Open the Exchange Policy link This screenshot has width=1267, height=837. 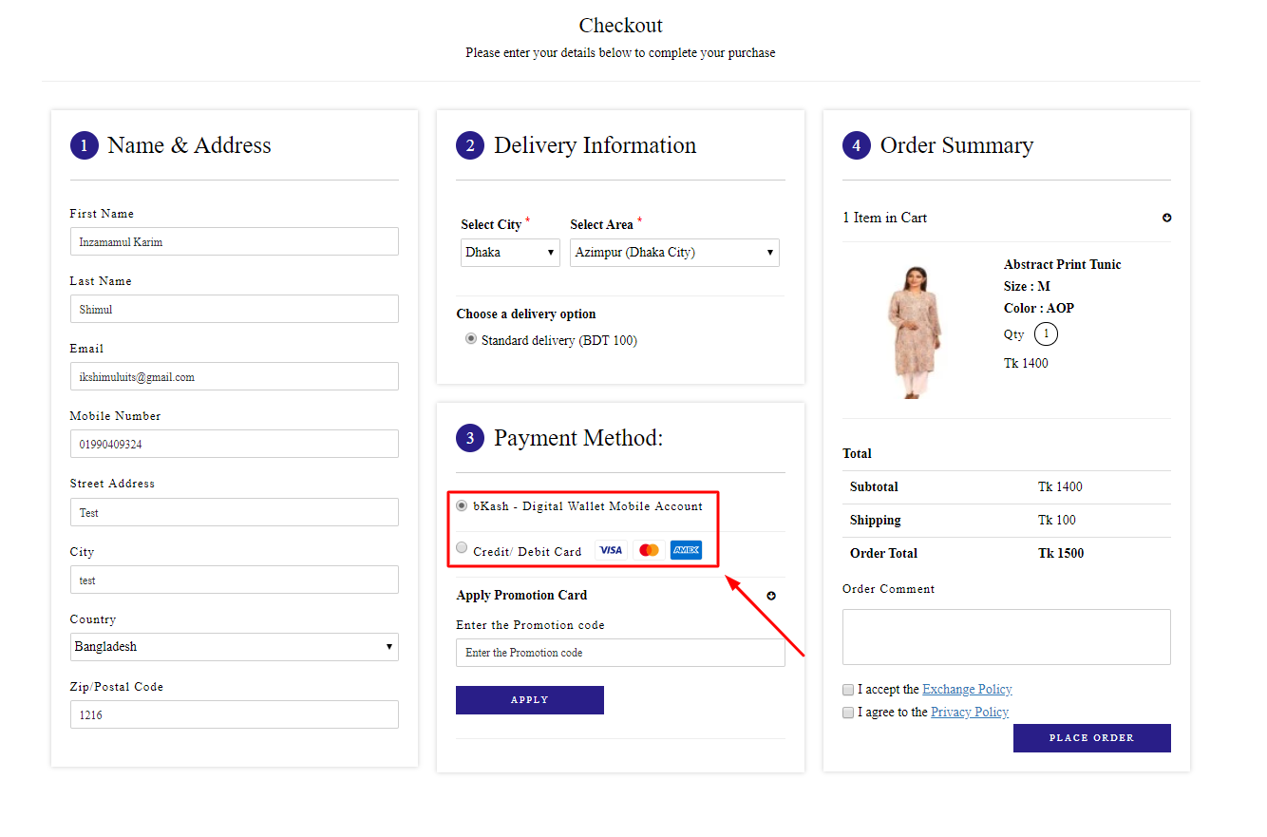pyautogui.click(x=967, y=690)
